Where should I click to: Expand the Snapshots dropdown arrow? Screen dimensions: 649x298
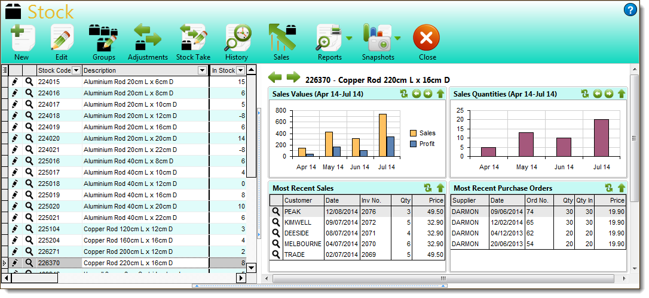[397, 38]
